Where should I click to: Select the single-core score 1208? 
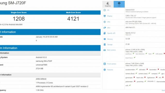tap(19, 19)
